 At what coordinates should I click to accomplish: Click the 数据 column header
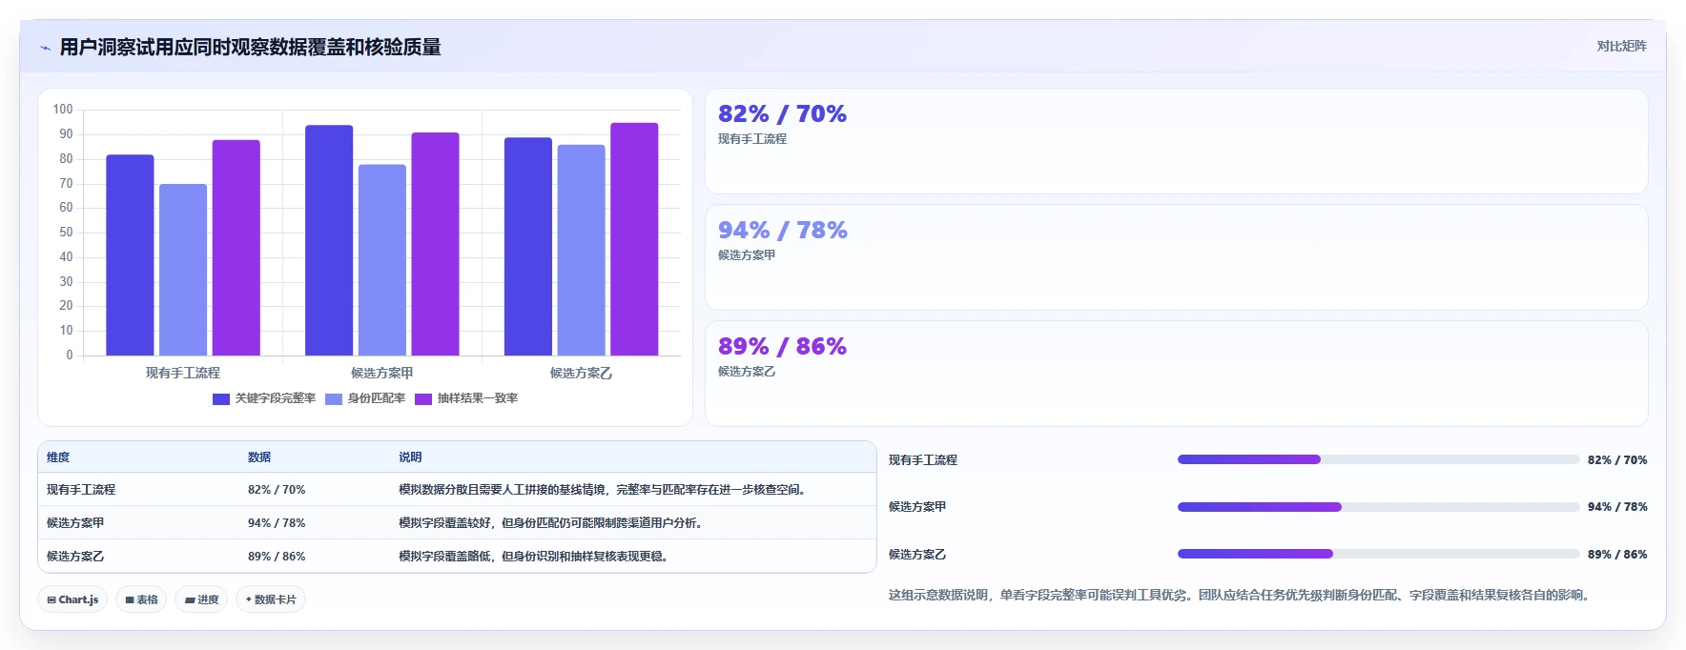click(x=259, y=457)
